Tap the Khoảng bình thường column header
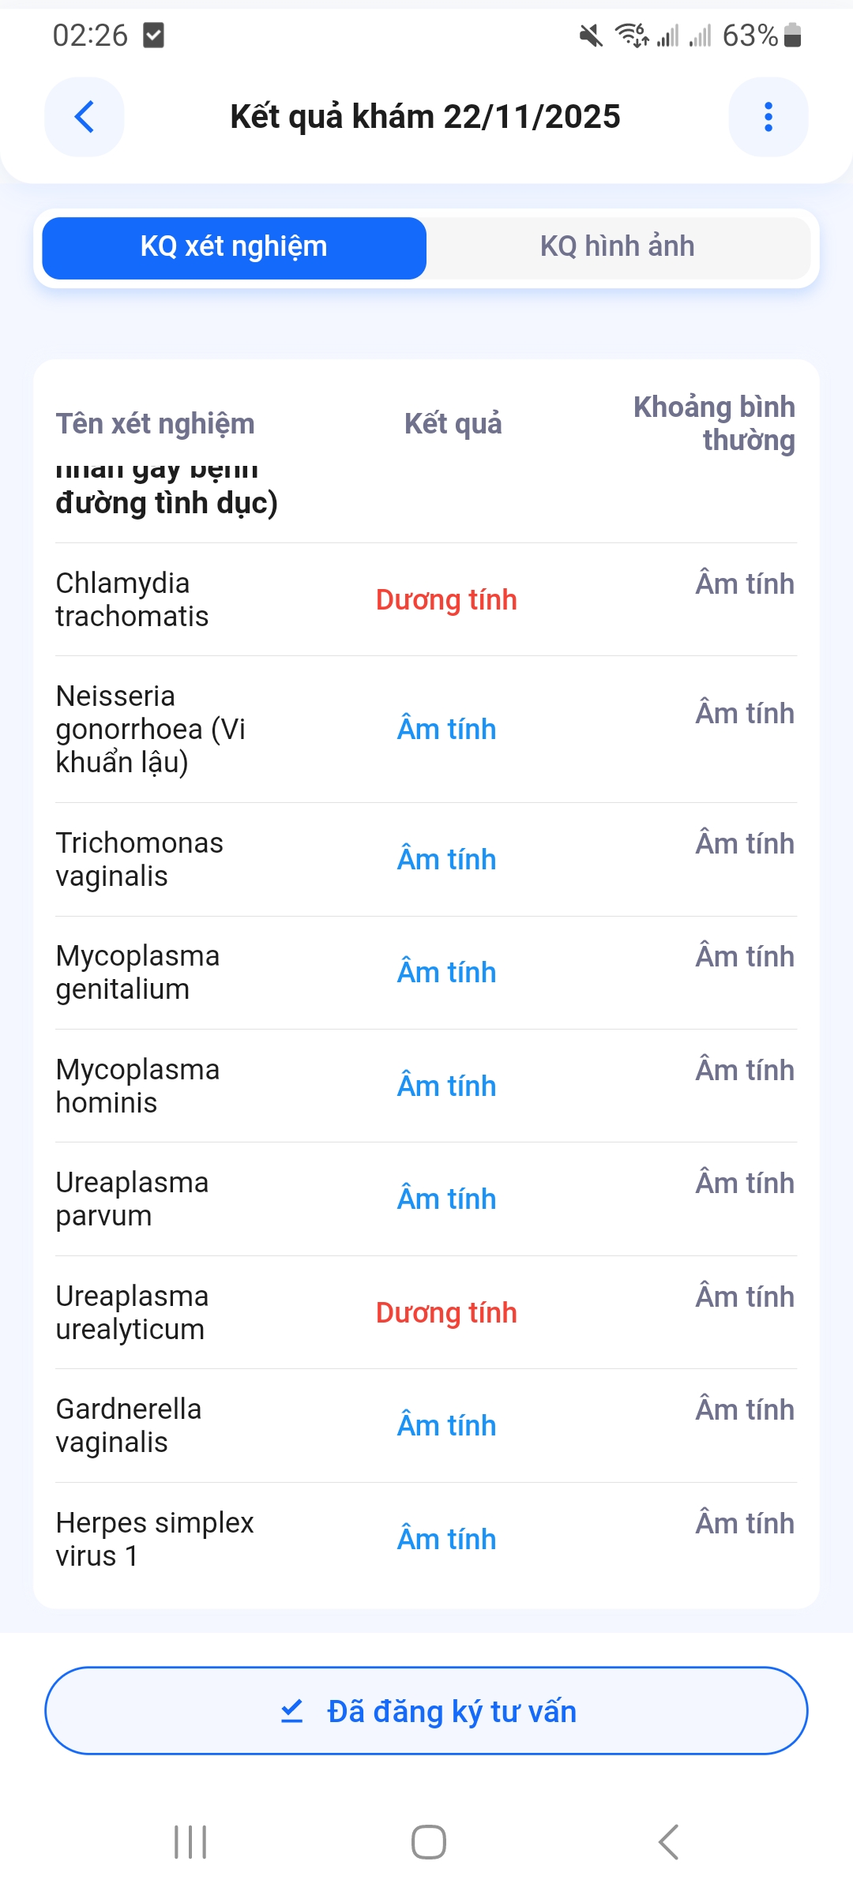Screen dimensions: 853x1895 tap(714, 423)
